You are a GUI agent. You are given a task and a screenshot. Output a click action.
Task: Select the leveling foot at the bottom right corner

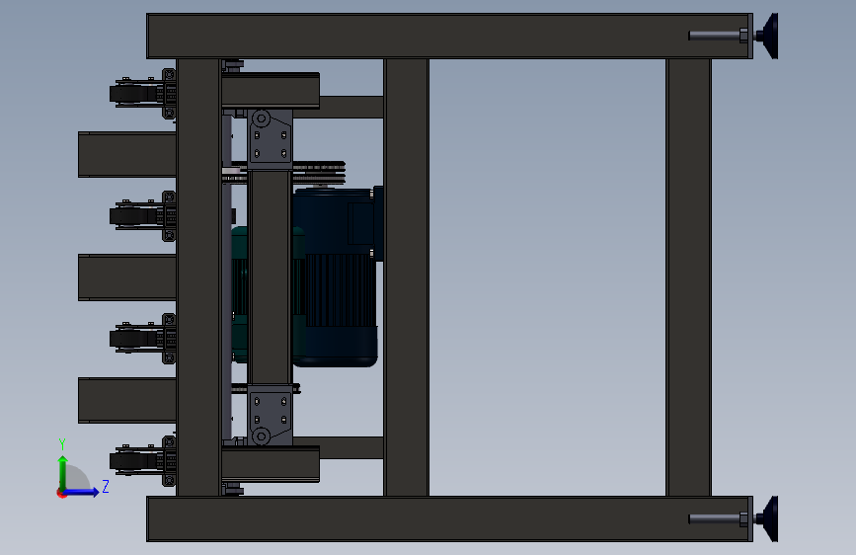click(x=766, y=518)
